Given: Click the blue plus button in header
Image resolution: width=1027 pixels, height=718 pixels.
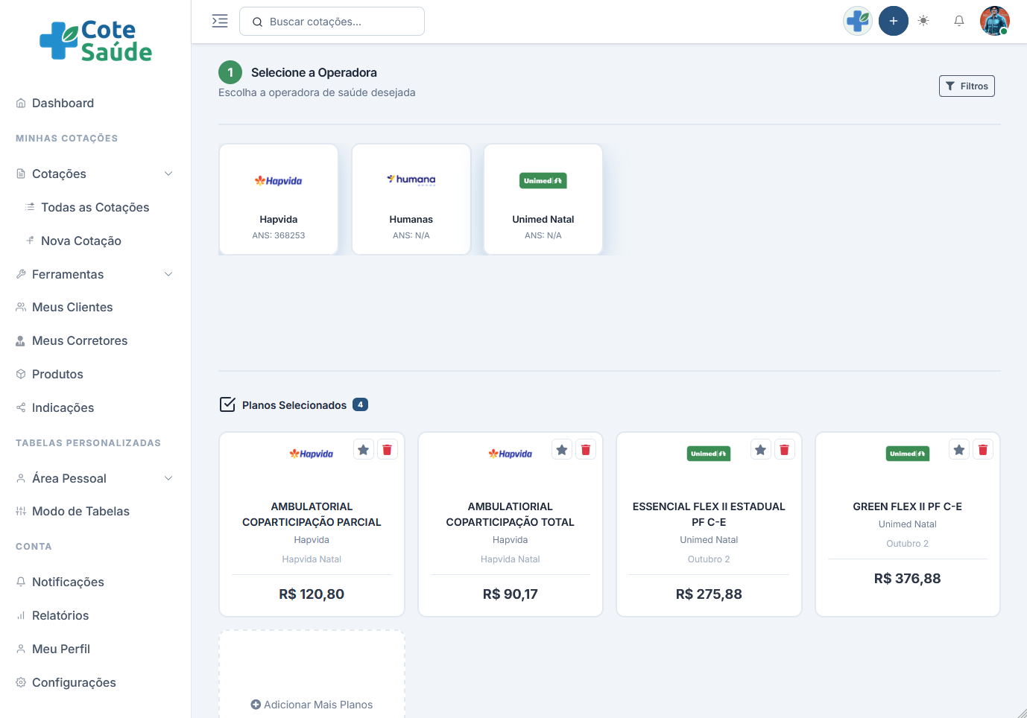Looking at the screenshot, I should pyautogui.click(x=893, y=21).
